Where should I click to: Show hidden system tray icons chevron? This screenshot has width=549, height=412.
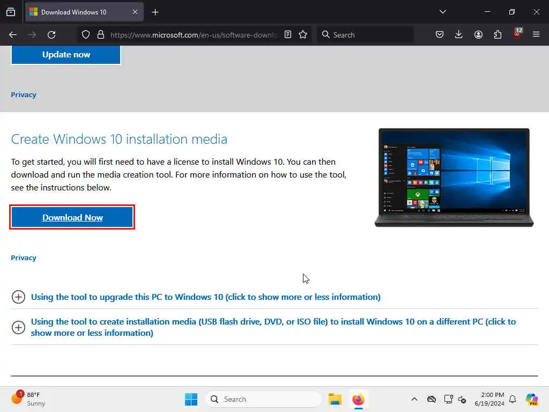tap(414, 399)
